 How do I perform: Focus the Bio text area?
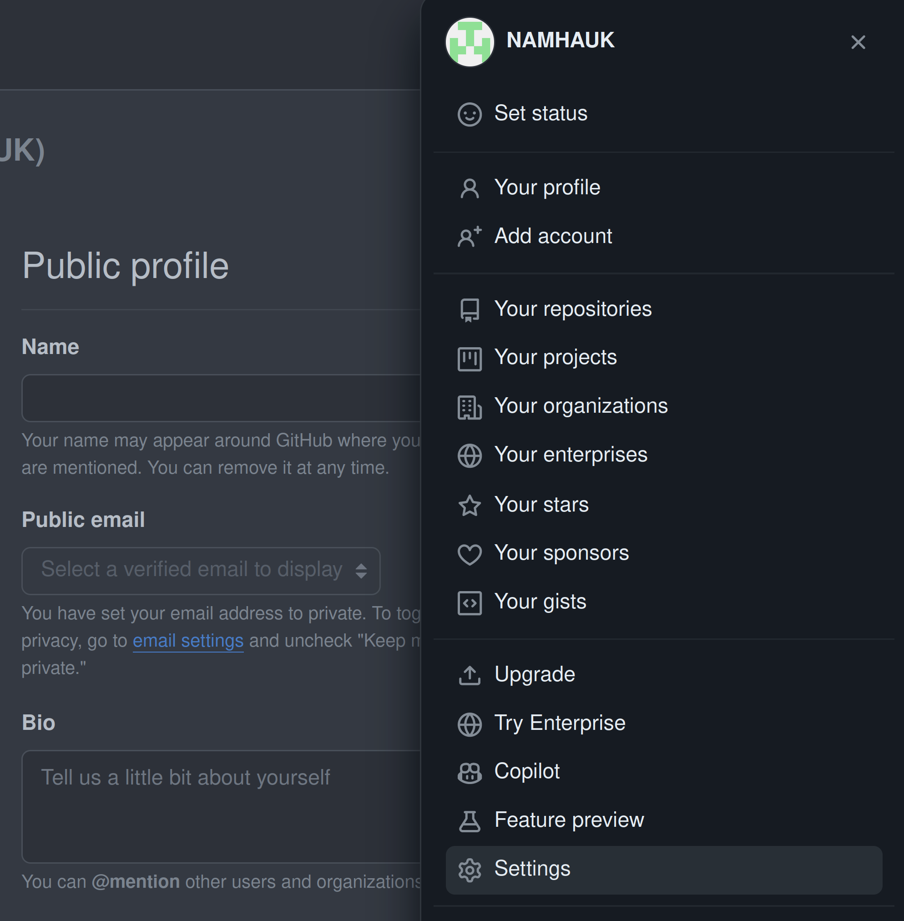[221, 806]
